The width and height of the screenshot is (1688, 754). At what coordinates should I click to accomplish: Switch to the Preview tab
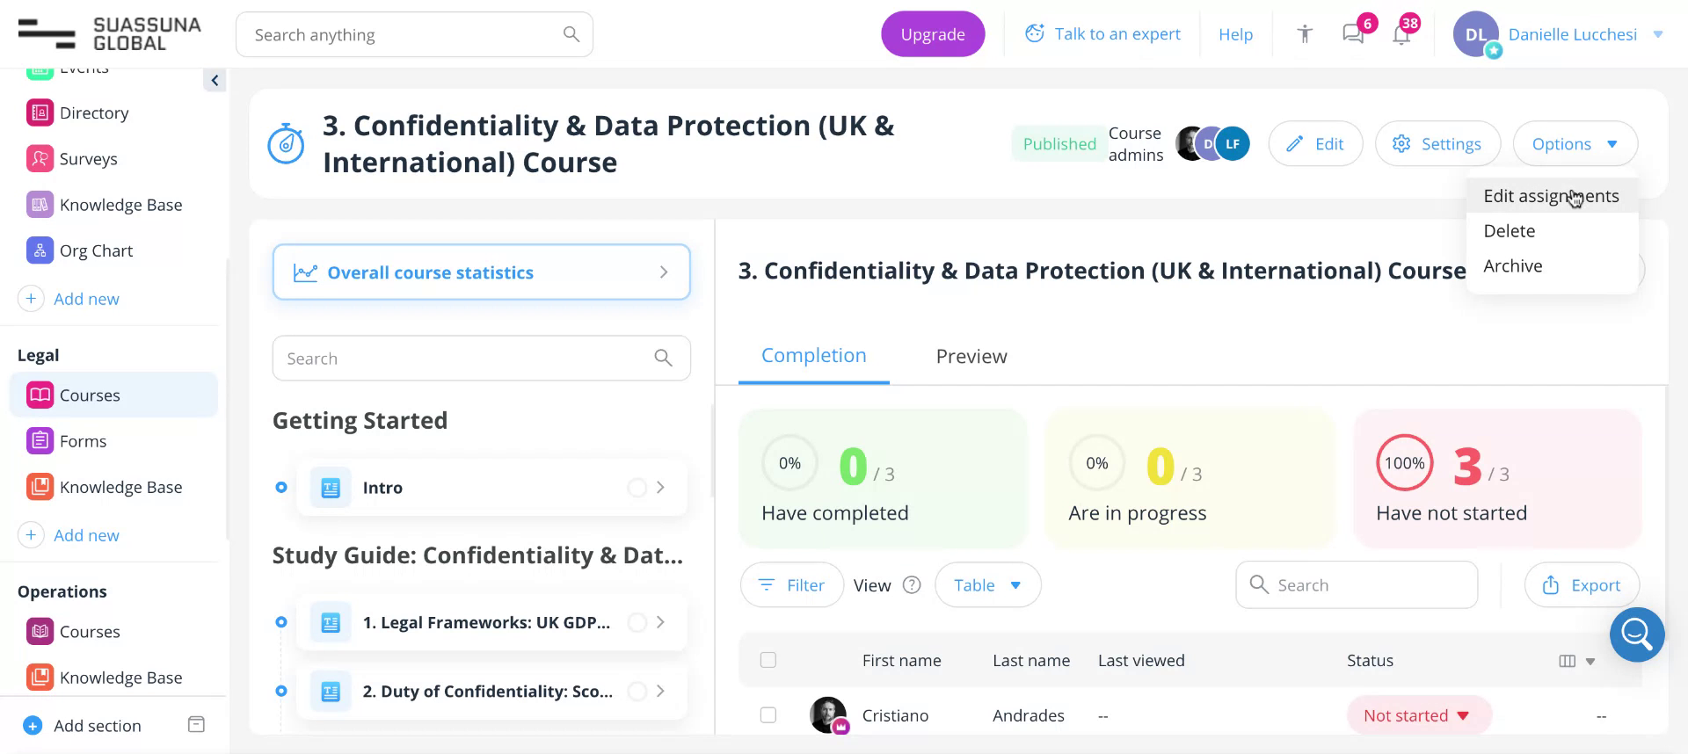point(971,356)
